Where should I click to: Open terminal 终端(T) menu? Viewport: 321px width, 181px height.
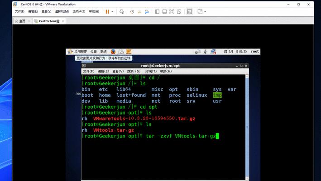(151, 71)
